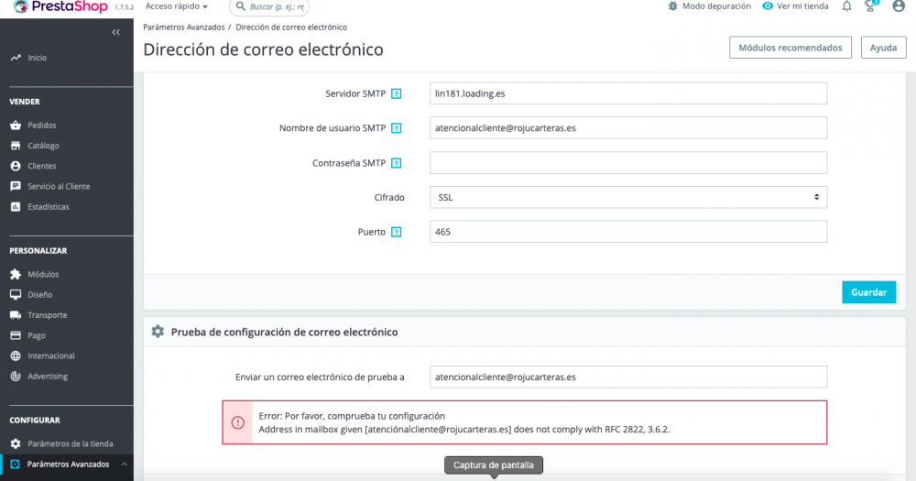Click help icon next to Contraseña SMTP
Screen dimensions: 916x481
[397, 163]
